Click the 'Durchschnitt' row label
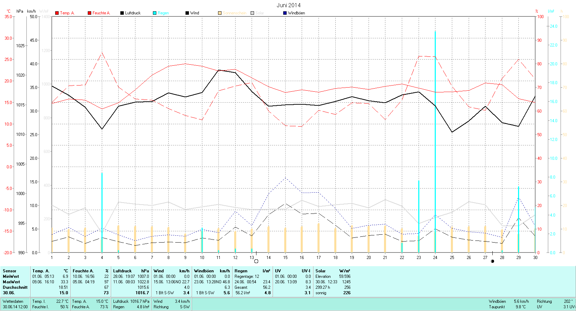 pyautogui.click(x=15, y=287)
